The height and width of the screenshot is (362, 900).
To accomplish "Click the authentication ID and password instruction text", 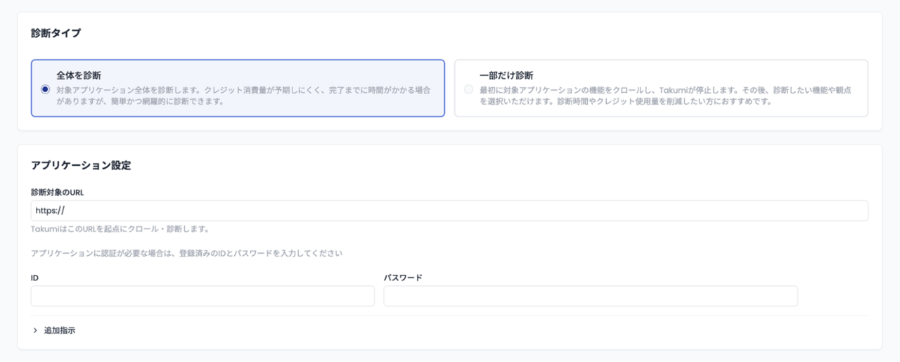I will (186, 253).
